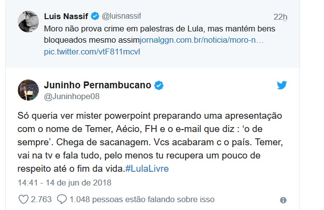Like the tweet with heart icon
Screen dimensions: 324x210
click(24, 200)
